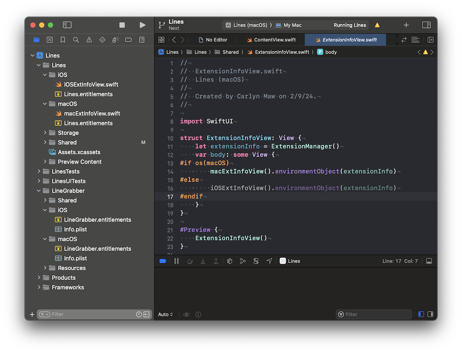
Task: Open macExtInfoView.swift in the navigator
Action: click(x=88, y=113)
